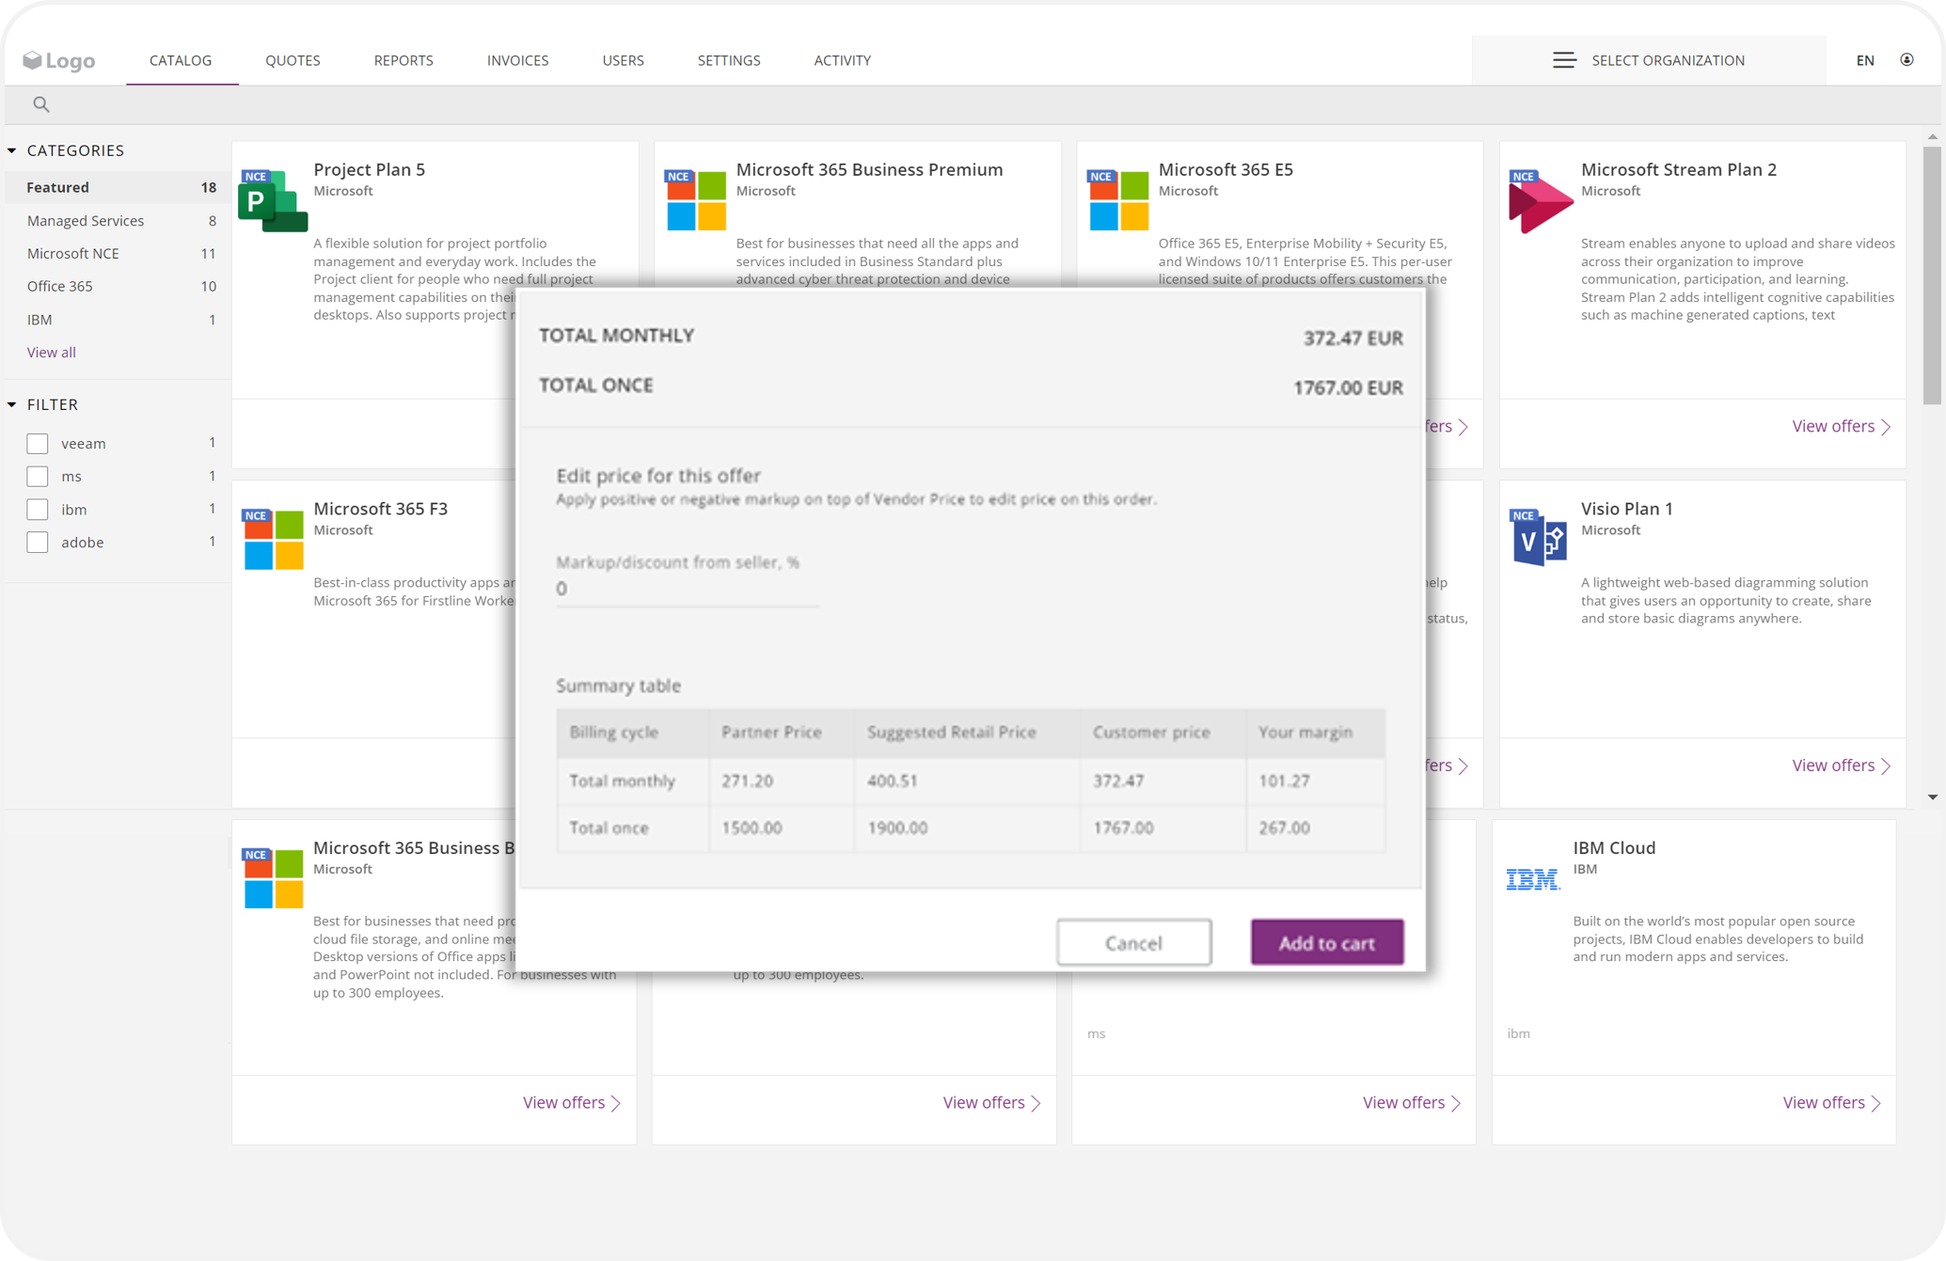This screenshot has width=1946, height=1261.
Task: Open View offers on the ms tagged card
Action: [x=1412, y=1102]
